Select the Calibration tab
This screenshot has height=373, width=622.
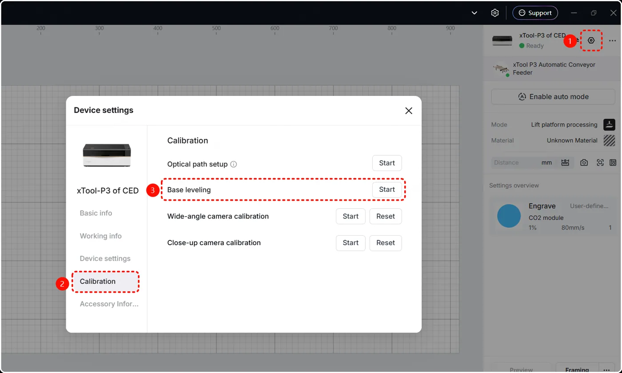106,282
